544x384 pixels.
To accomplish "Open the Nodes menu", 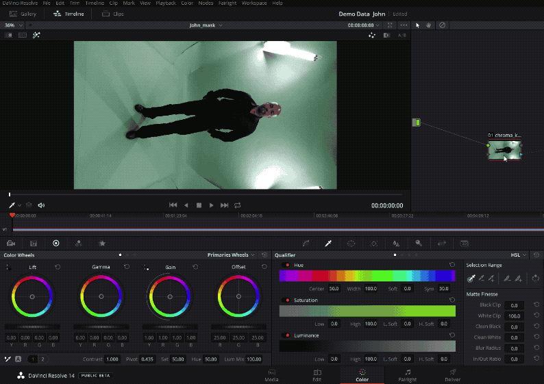I will pos(206,3).
